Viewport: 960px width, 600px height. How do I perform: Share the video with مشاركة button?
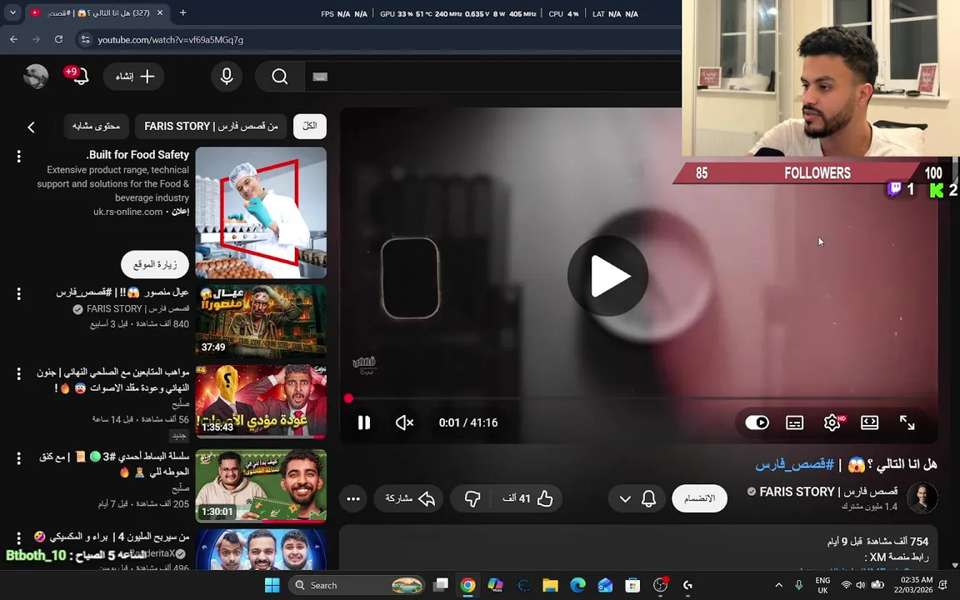click(408, 498)
